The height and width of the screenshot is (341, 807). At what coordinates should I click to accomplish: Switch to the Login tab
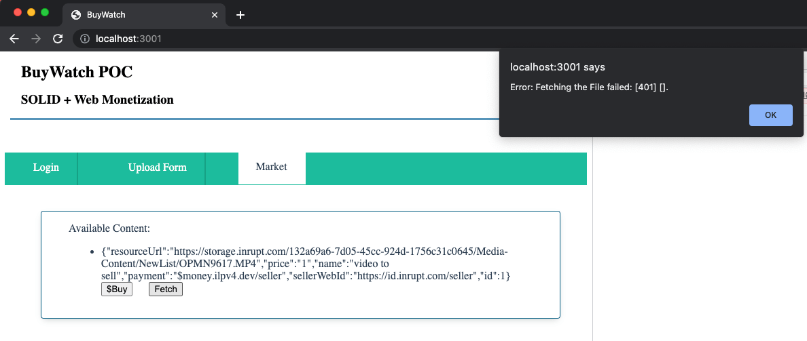pyautogui.click(x=46, y=167)
